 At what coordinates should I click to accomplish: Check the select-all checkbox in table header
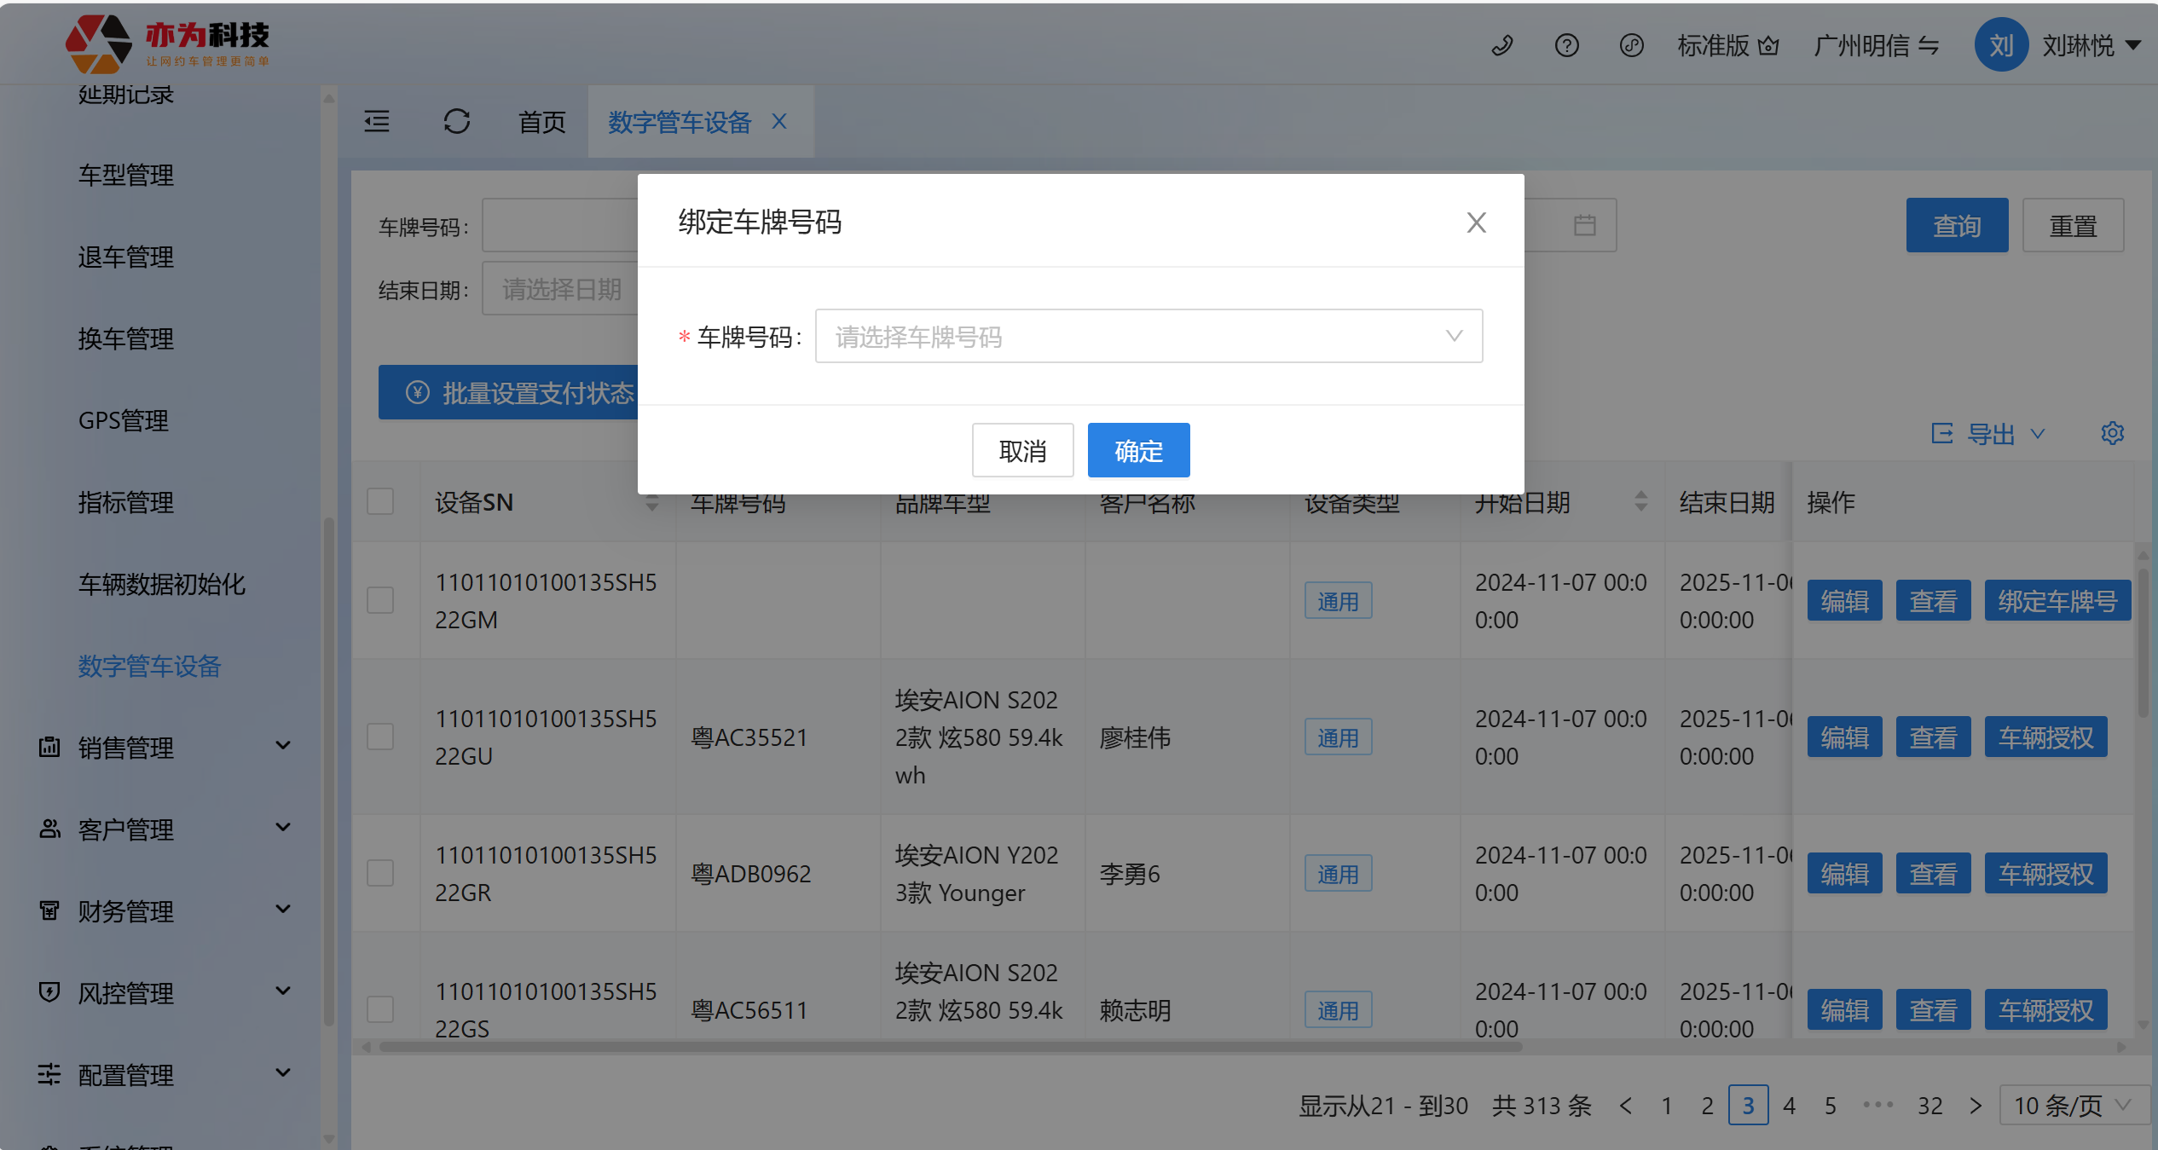pyautogui.click(x=380, y=501)
